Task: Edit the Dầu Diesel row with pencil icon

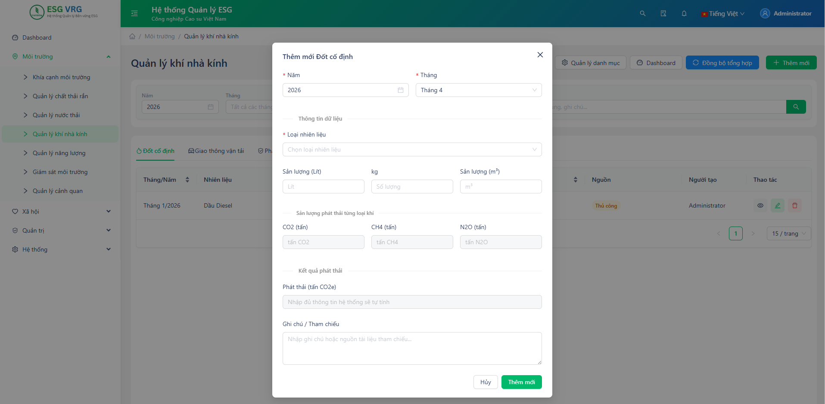Action: pyautogui.click(x=778, y=205)
